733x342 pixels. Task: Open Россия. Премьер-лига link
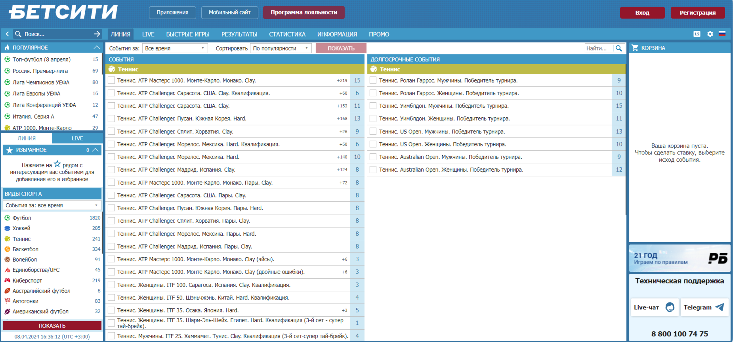pos(40,71)
